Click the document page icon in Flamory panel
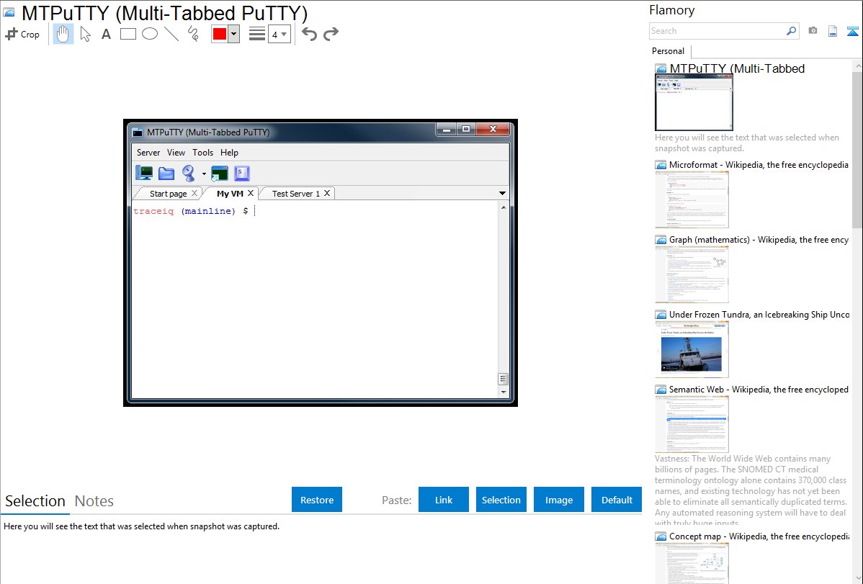Image resolution: width=863 pixels, height=584 pixels. tap(833, 31)
